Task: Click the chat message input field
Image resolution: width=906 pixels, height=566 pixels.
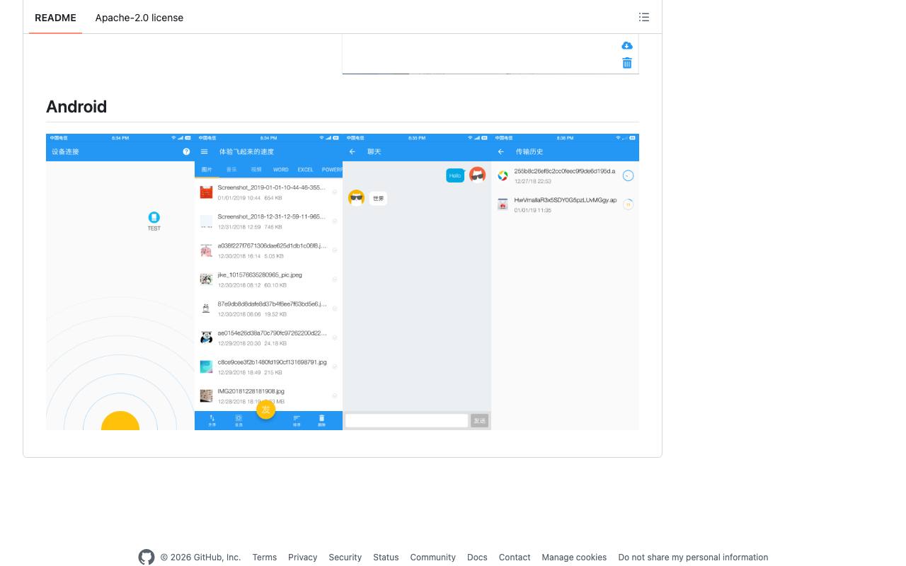Action: tap(406, 420)
